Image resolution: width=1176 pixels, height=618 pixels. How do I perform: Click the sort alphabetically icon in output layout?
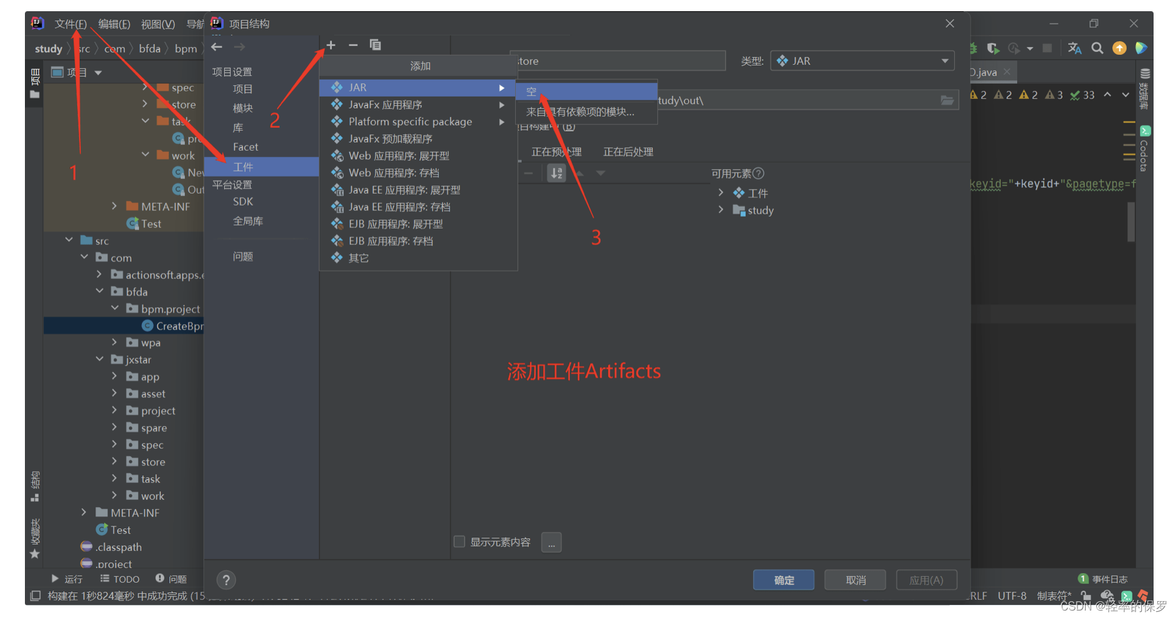(556, 173)
